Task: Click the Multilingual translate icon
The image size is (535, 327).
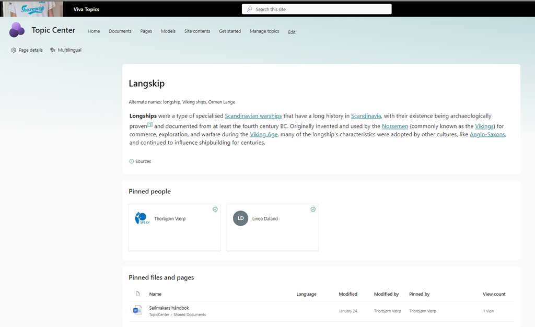Action: pos(53,50)
